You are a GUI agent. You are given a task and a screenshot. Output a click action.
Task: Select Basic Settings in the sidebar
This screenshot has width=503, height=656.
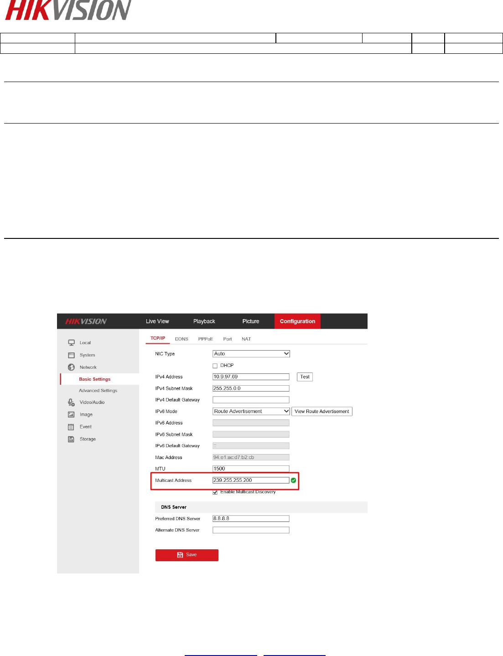[x=95, y=379]
